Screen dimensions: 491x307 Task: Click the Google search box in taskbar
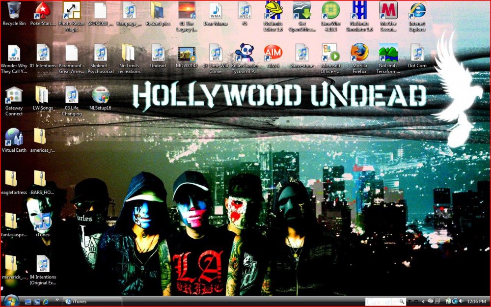coord(382,301)
